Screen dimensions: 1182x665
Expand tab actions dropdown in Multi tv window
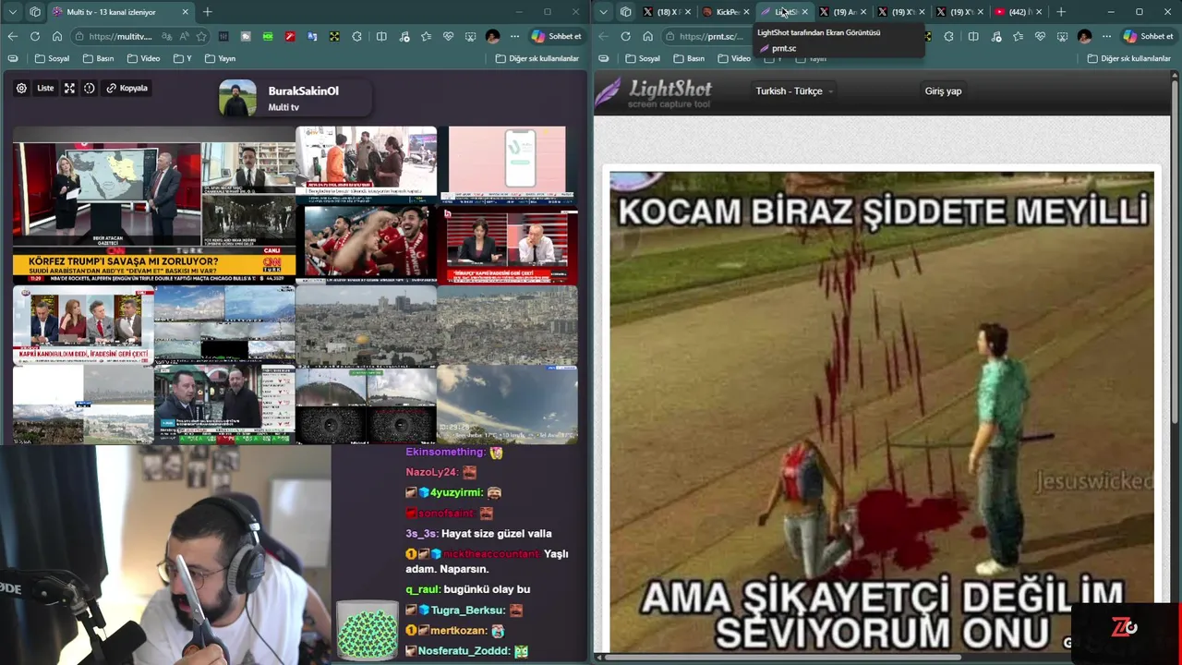click(x=12, y=12)
